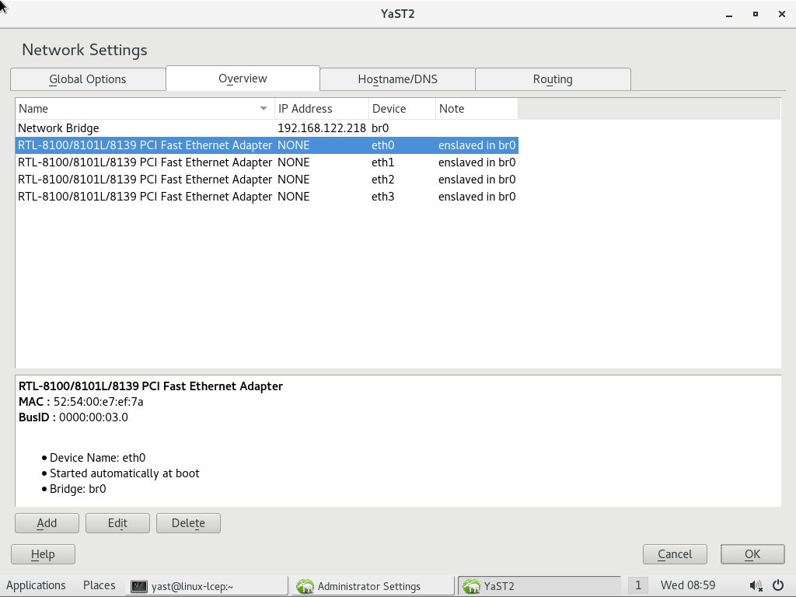
Task: Click the terminal icon for yast@linux-lcep
Action: point(139,587)
